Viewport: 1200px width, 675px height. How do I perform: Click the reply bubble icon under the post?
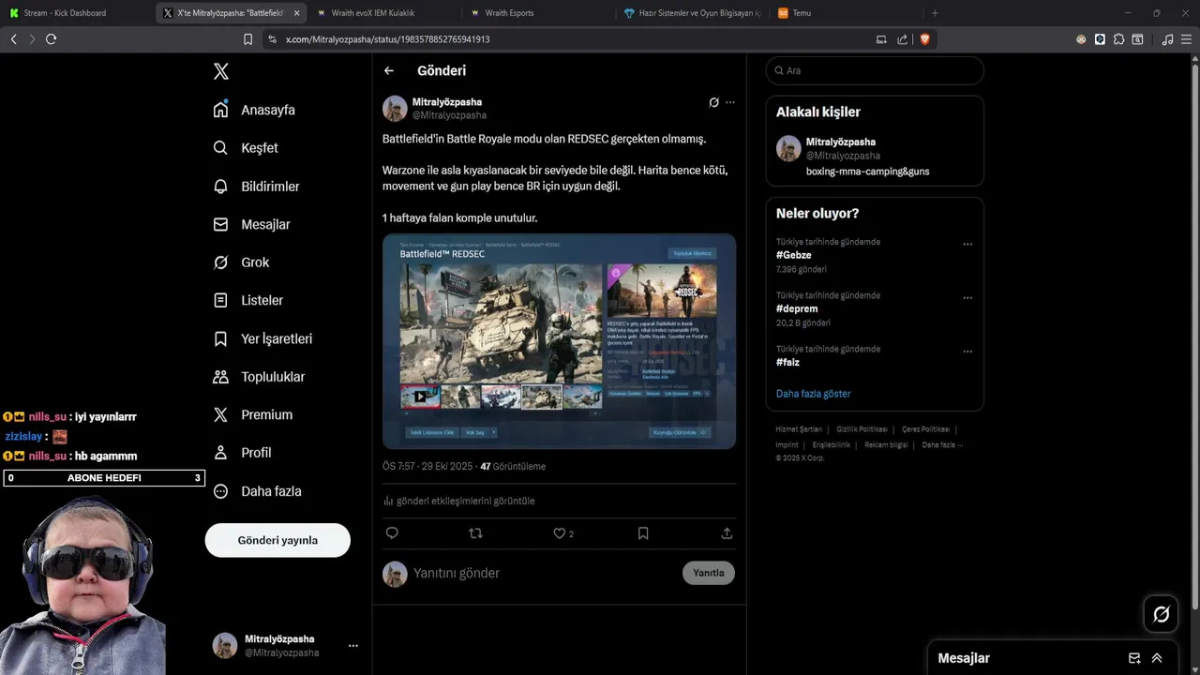pos(392,532)
